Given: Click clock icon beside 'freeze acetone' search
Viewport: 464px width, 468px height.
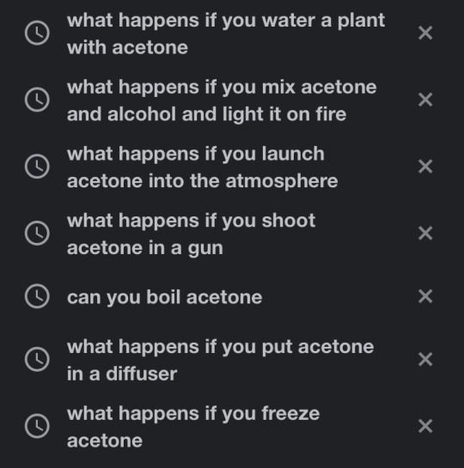Looking at the screenshot, I should [x=37, y=426].
